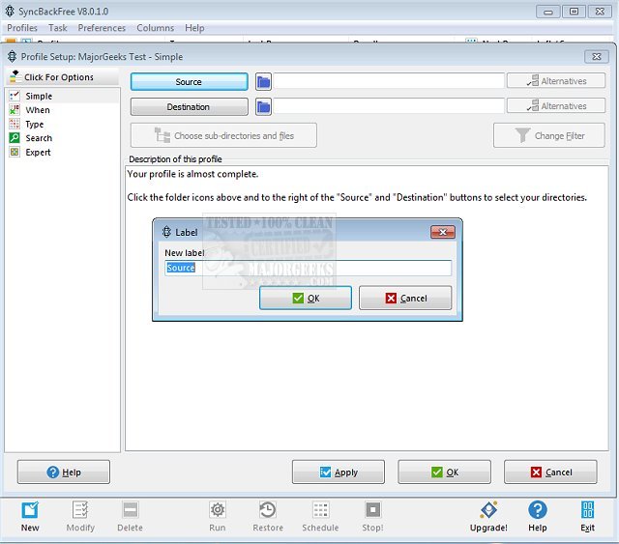The image size is (619, 544).
Task: Click into the Destination path field
Action: (389, 106)
